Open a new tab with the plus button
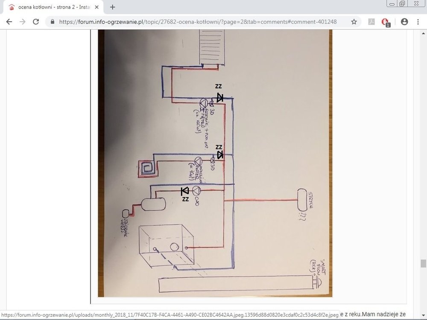427x320 pixels. 113,7
